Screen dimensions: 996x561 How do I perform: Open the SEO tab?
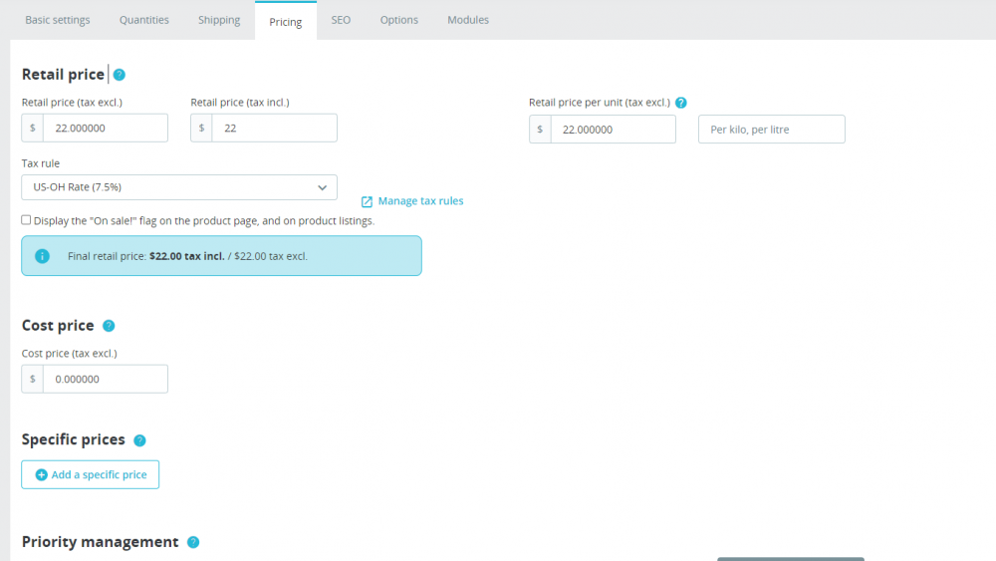tap(341, 20)
